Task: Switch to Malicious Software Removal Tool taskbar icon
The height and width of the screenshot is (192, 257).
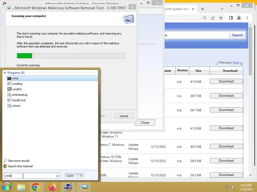Action: 84,187
